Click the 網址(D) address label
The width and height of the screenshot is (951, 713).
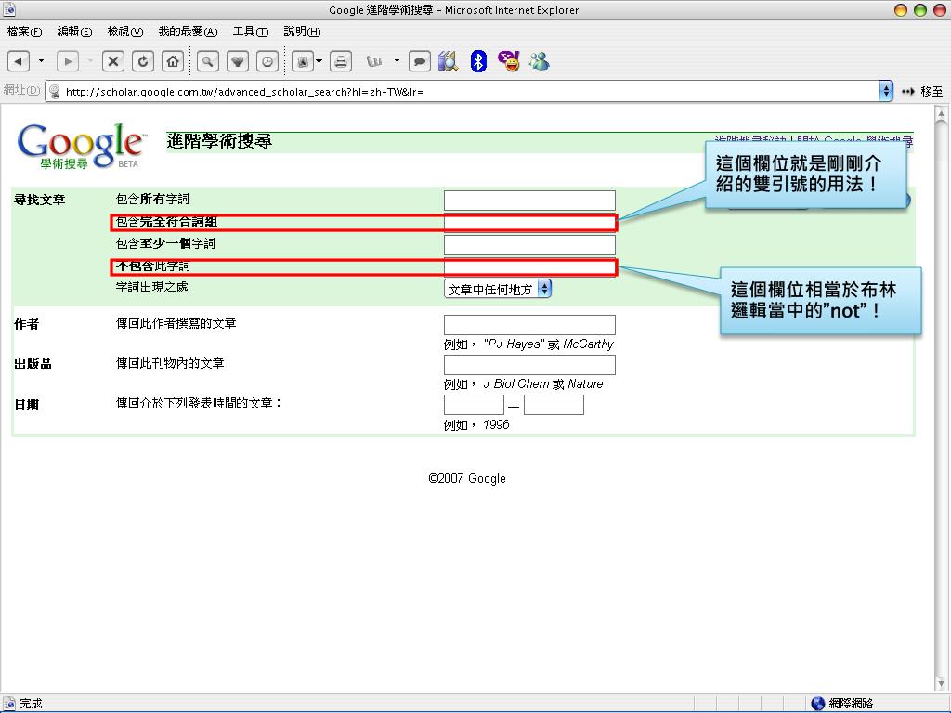(x=22, y=90)
